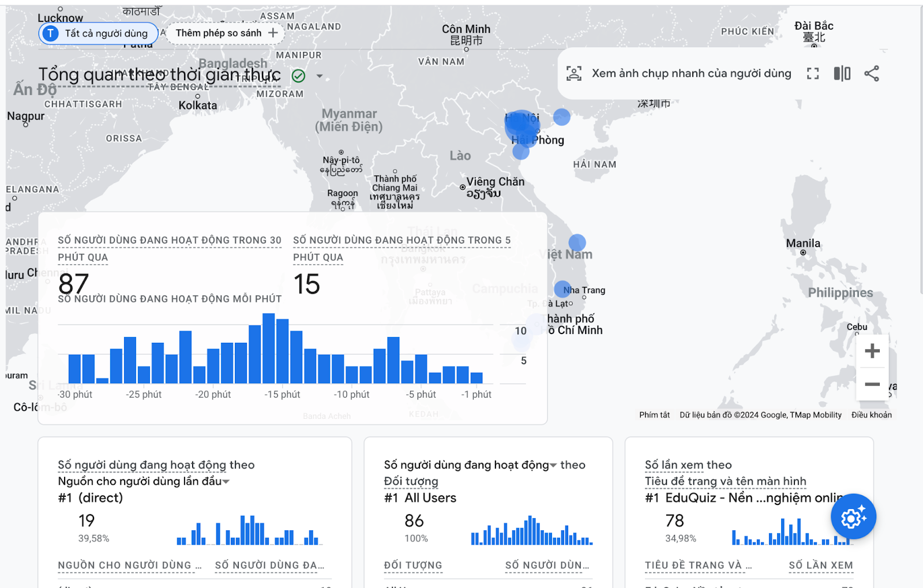Click the '39,58%' percentage in source card
The height and width of the screenshot is (588, 923).
pos(93,538)
